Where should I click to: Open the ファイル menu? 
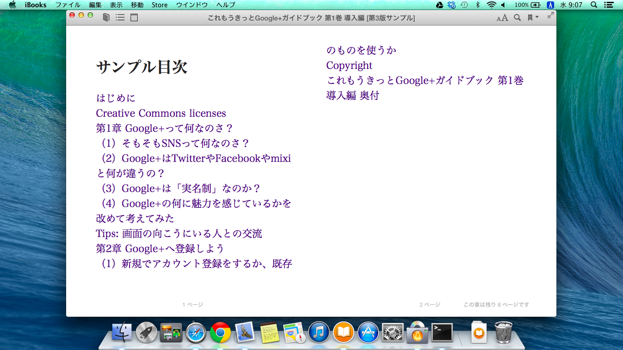pos(68,5)
